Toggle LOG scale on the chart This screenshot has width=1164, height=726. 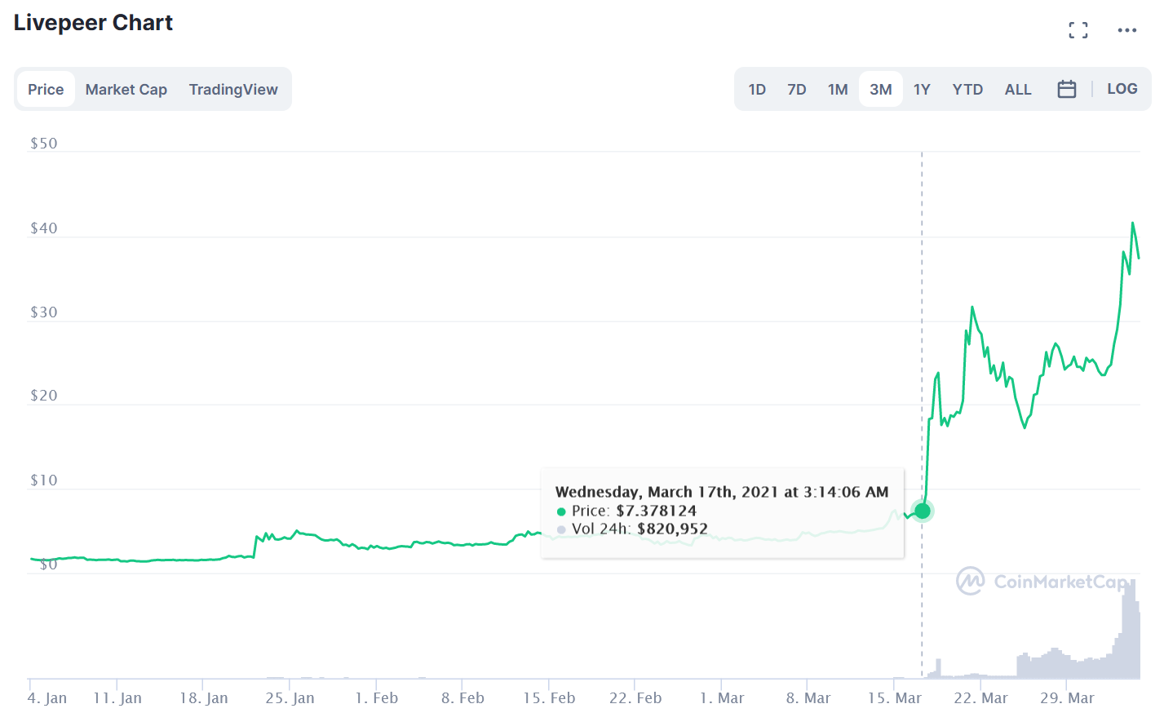1122,88
